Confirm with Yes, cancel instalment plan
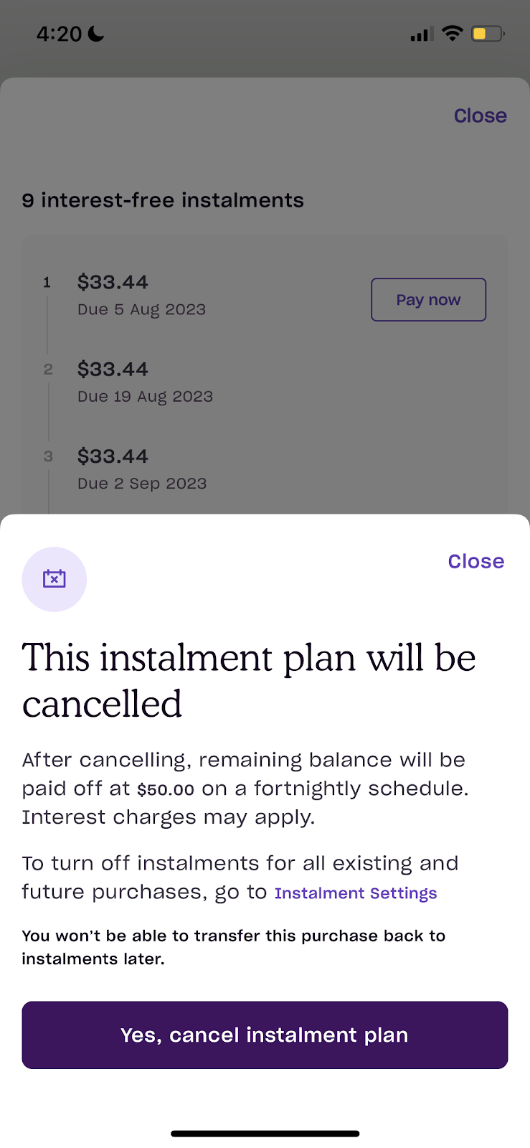The height and width of the screenshot is (1148, 530). tap(265, 1035)
